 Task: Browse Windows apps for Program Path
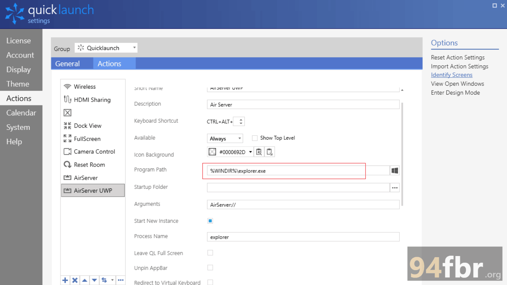(x=395, y=170)
